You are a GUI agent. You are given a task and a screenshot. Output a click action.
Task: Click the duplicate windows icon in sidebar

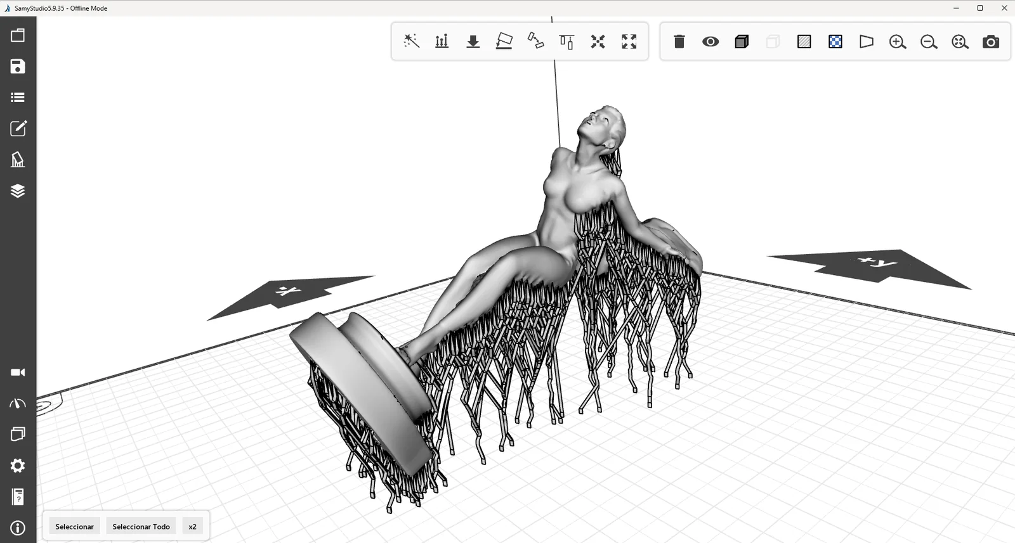pyautogui.click(x=18, y=434)
